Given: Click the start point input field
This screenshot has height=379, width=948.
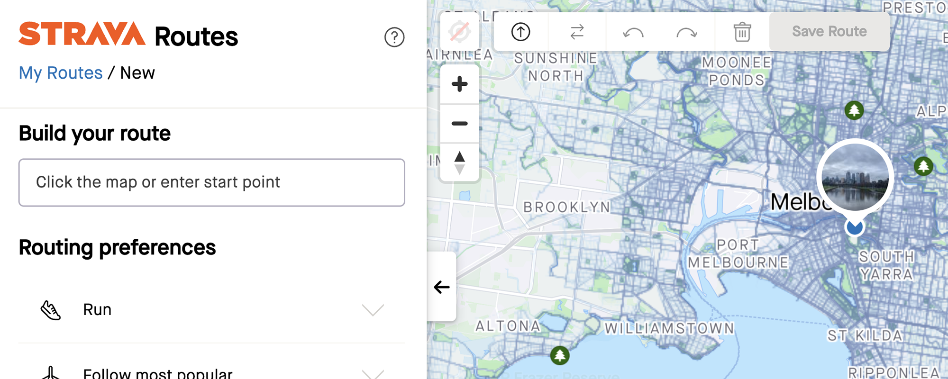Looking at the screenshot, I should [x=211, y=182].
